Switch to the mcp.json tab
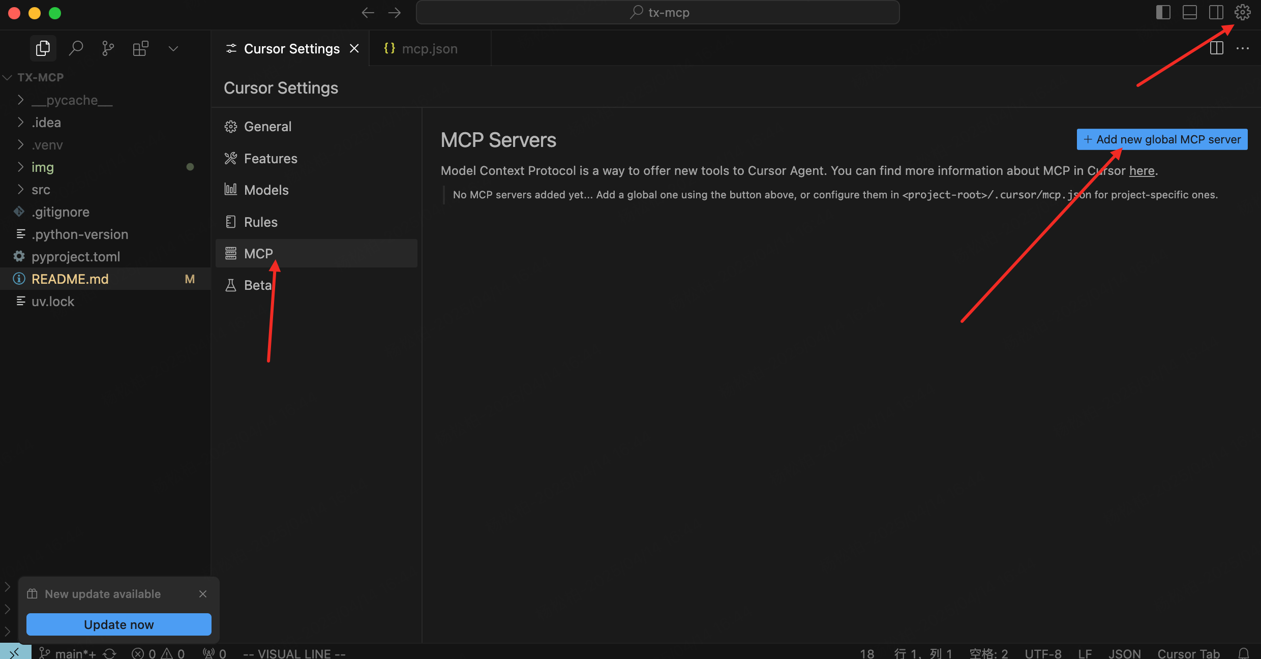The width and height of the screenshot is (1261, 659). [x=429, y=48]
